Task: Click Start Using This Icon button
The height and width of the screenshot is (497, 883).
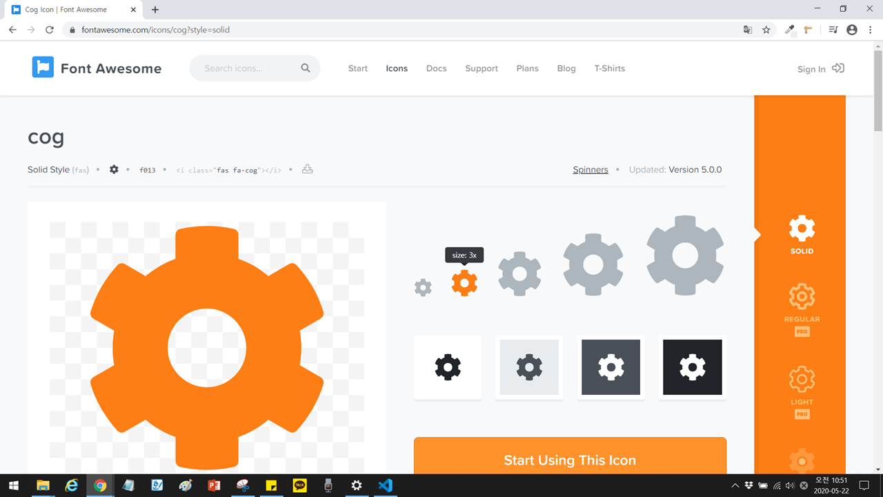Action: pyautogui.click(x=570, y=456)
